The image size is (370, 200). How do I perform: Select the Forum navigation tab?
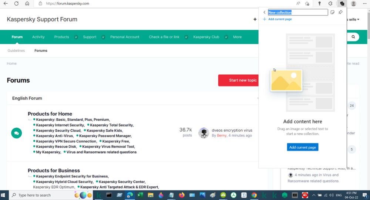point(17,37)
